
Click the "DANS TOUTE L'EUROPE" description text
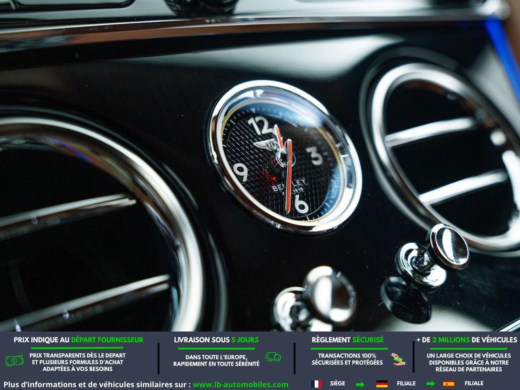tap(216, 361)
